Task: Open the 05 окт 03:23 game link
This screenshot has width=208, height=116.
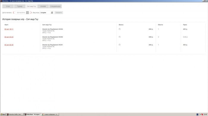Action: coord(9,37)
